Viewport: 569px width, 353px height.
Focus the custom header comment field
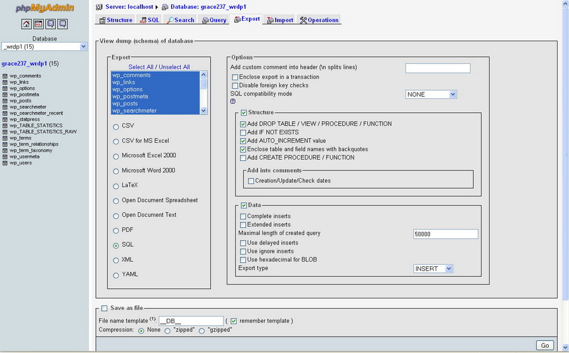point(438,68)
